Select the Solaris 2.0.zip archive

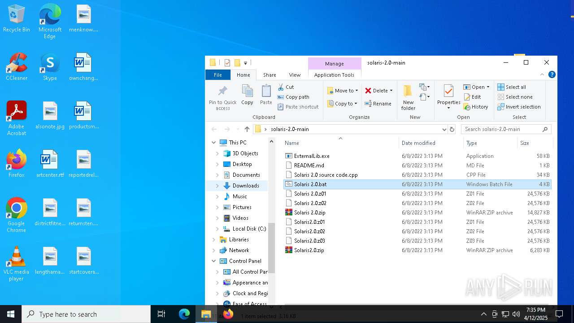coord(309,213)
